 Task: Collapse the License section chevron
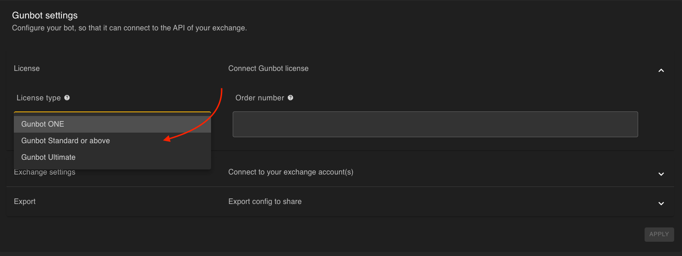tap(661, 70)
